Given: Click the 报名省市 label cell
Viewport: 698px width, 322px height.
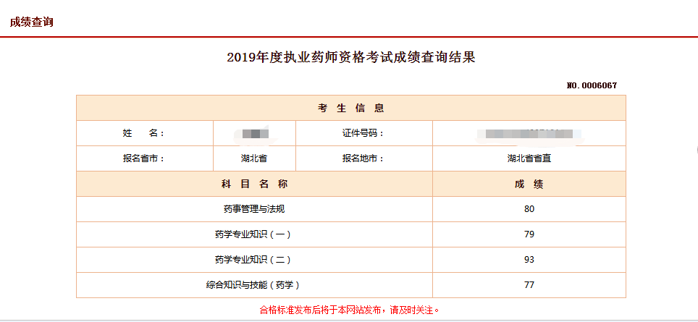Looking at the screenshot, I should tap(144, 158).
